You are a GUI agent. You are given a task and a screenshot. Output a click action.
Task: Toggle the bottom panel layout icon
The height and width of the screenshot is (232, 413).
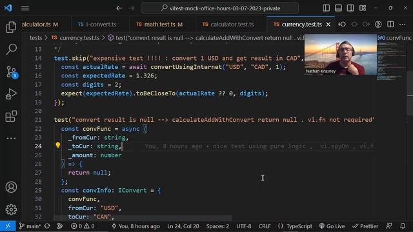338,8
